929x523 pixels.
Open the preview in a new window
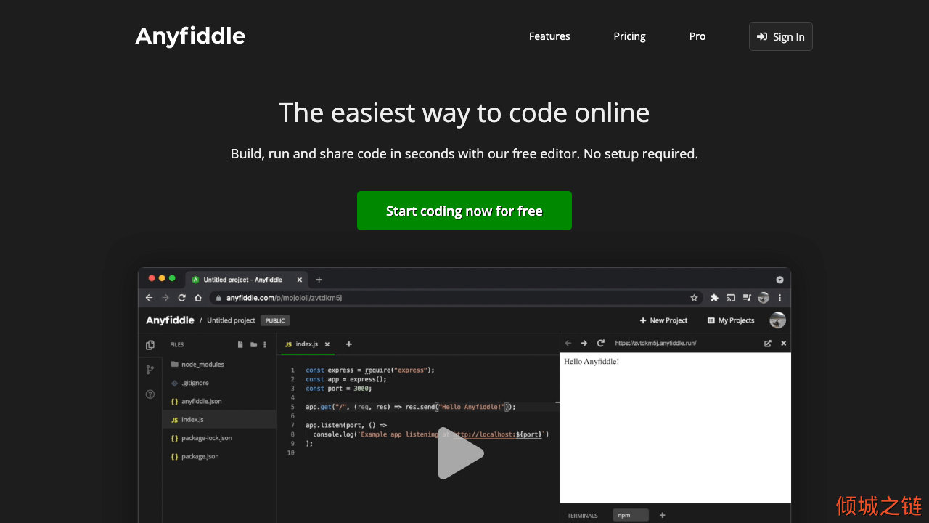(x=768, y=343)
